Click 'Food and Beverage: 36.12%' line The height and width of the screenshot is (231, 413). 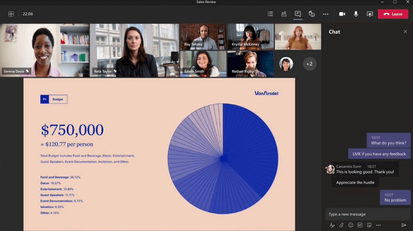pyautogui.click(x=60, y=177)
